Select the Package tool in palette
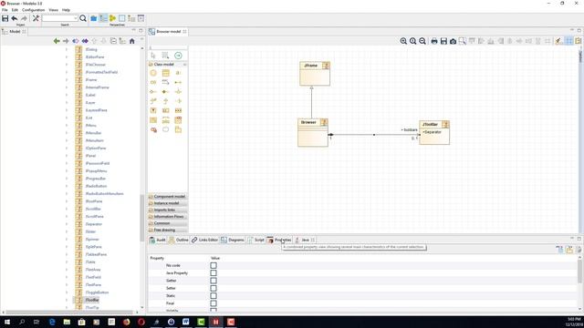Screen dimensions: 584x328 (x=178, y=129)
